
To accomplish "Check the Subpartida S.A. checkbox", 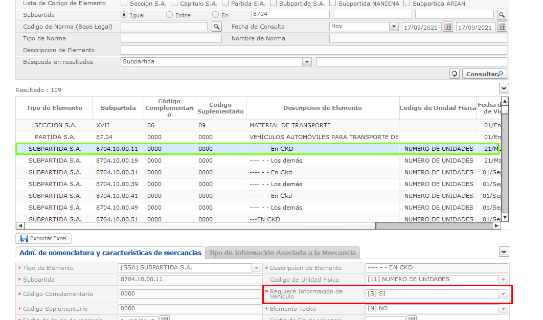I will [x=273, y=4].
